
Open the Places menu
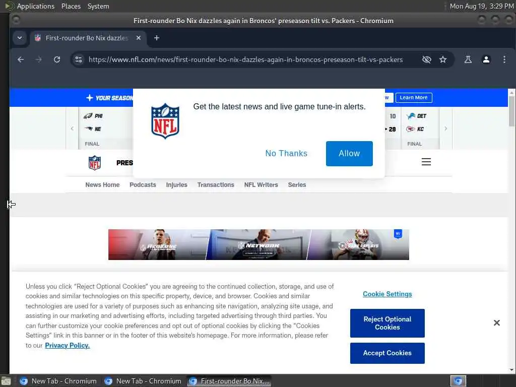pyautogui.click(x=71, y=6)
